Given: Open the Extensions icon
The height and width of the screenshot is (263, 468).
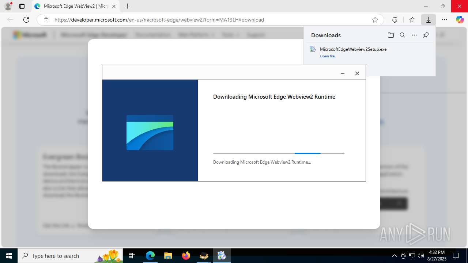Looking at the screenshot, I should [395, 20].
